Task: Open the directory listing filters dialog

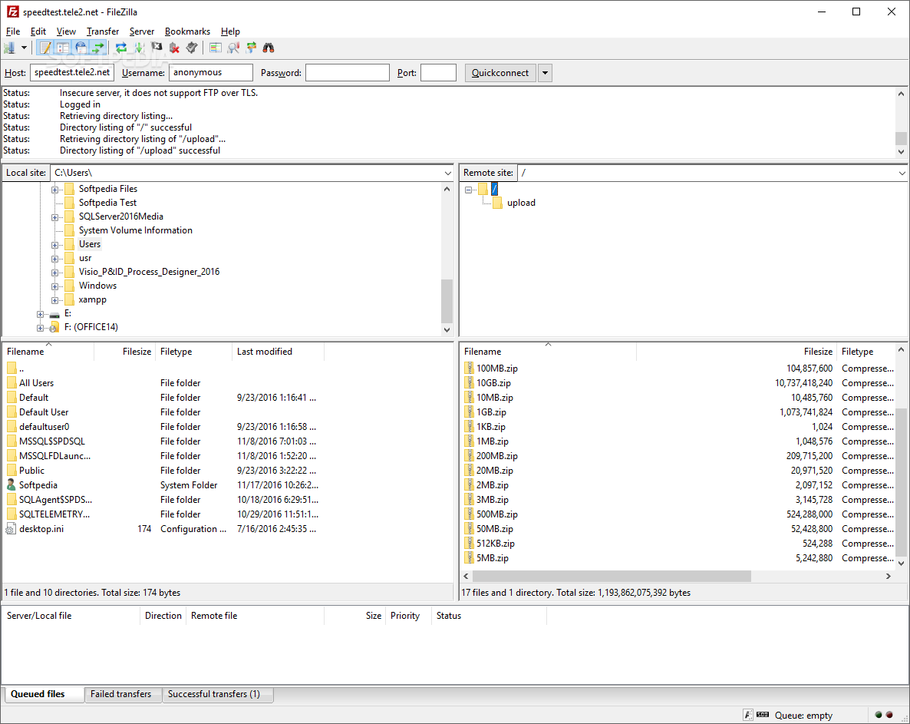Action: 216,48
